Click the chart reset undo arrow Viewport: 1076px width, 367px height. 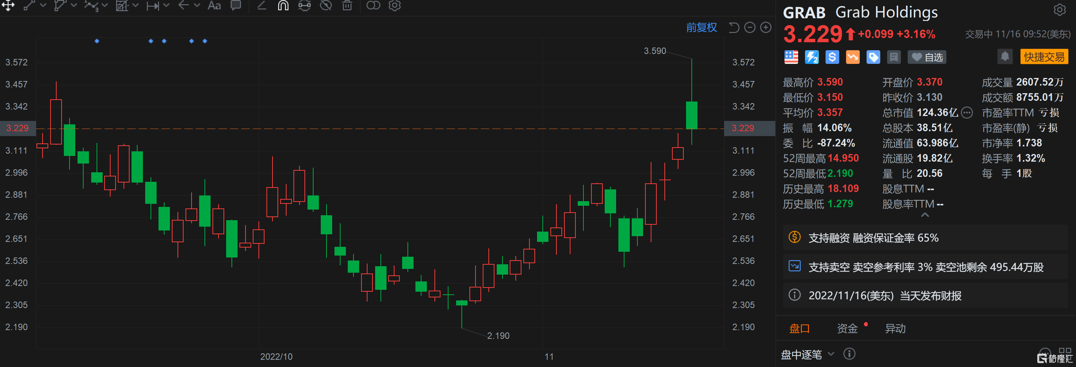pyautogui.click(x=734, y=28)
